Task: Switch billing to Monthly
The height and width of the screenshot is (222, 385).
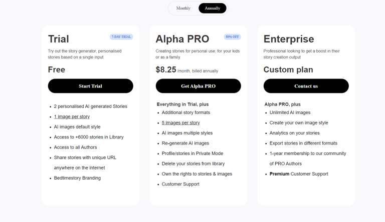Action: [183, 8]
